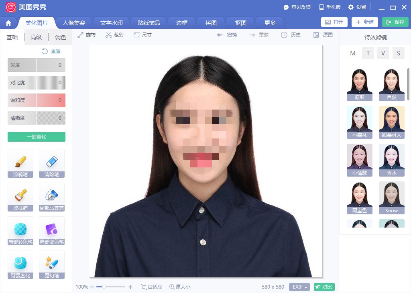The width and height of the screenshot is (411, 293).
Task: Select the 魔幻笔 magic pen tool
Action: 51,264
